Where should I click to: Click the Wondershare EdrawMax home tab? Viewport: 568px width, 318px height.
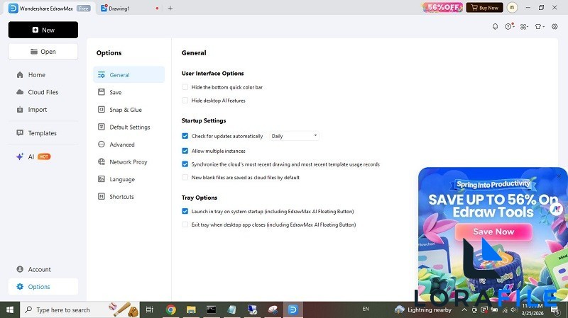pos(49,8)
